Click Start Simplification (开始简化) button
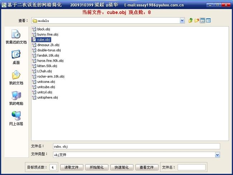 [97, 167]
